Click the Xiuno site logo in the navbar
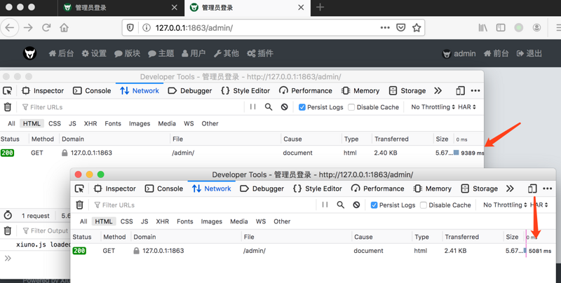This screenshot has width=561, height=283. (29, 53)
